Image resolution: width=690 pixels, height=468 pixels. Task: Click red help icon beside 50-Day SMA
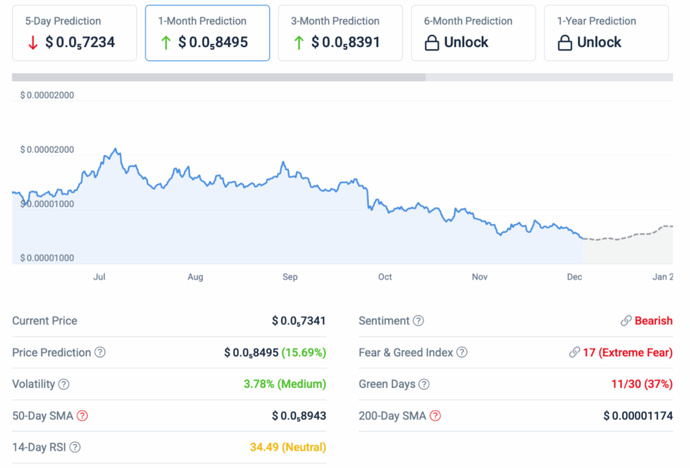pos(82,416)
